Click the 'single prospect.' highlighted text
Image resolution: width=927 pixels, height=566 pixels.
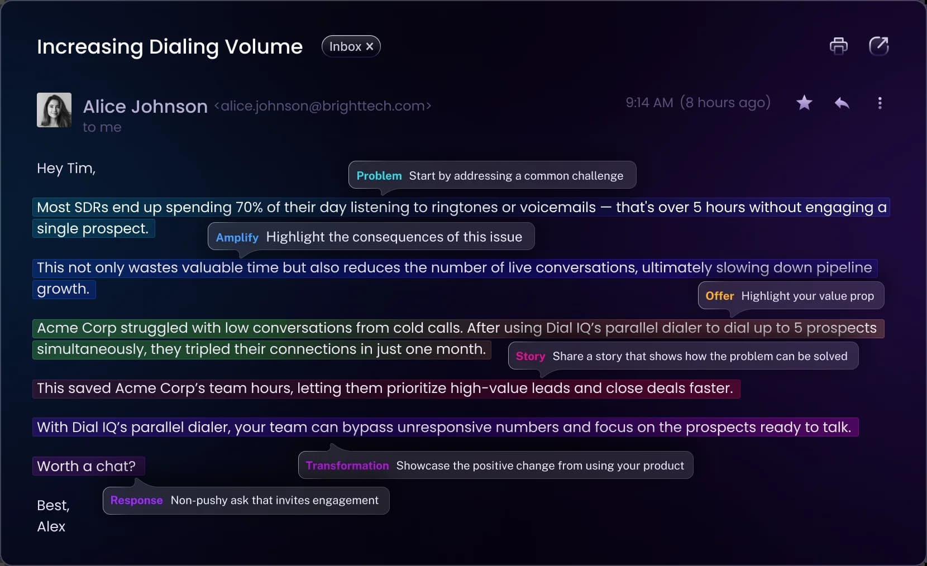pos(94,228)
